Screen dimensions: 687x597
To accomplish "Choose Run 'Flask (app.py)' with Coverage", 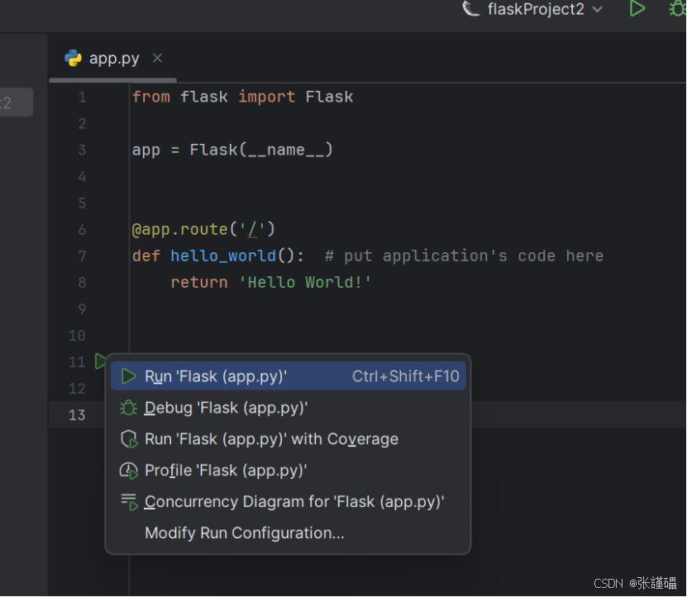I will click(x=288, y=439).
